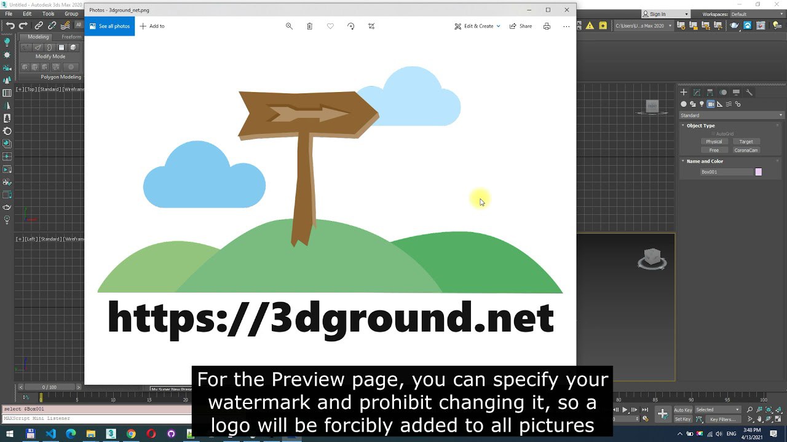
Task: Select the crop icon in Photos
Action: click(371, 26)
